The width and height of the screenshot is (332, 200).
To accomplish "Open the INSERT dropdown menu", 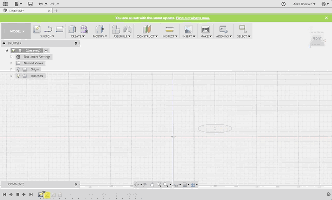I will coord(189,36).
